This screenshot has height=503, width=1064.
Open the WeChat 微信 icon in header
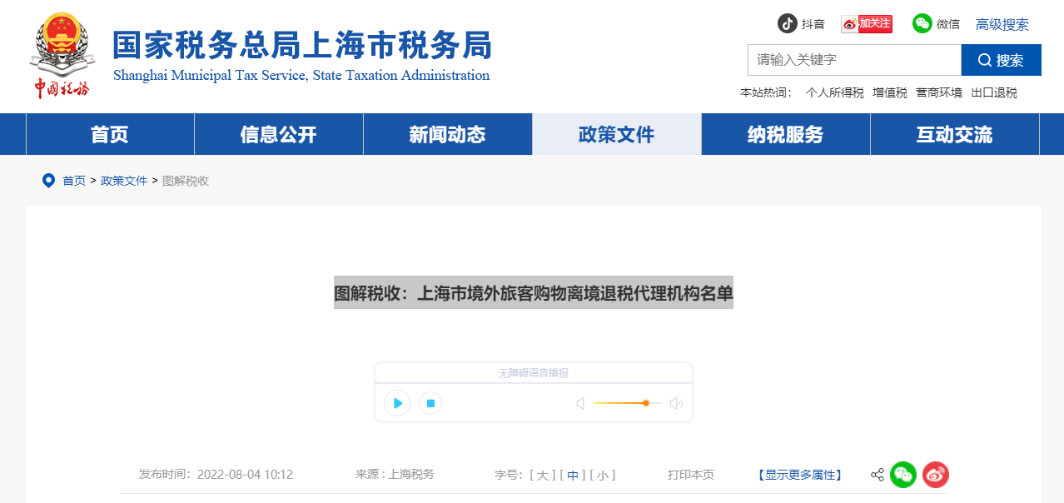922,23
